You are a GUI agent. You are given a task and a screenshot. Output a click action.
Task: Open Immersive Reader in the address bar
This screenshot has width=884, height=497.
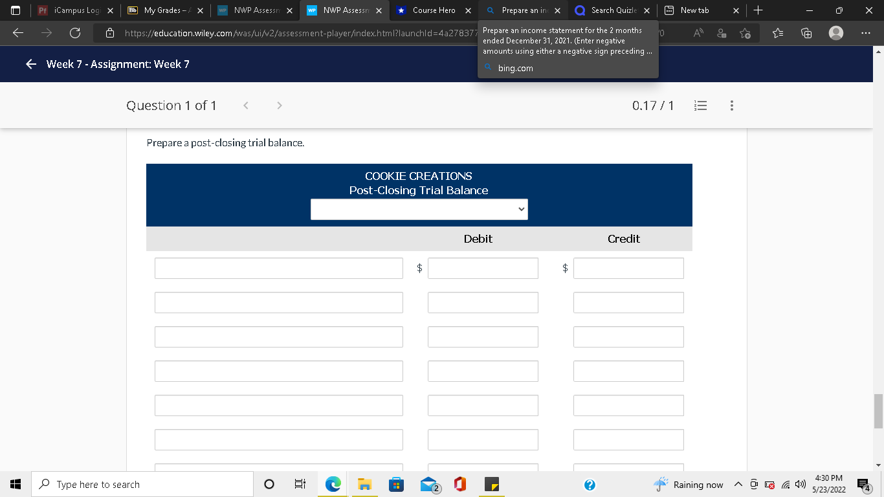[722, 33]
